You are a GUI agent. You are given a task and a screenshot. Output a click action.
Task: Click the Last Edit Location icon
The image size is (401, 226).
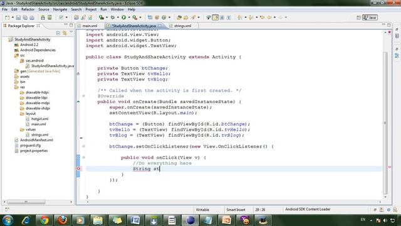tap(262, 18)
